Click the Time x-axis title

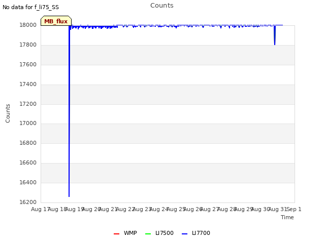tap(287, 217)
